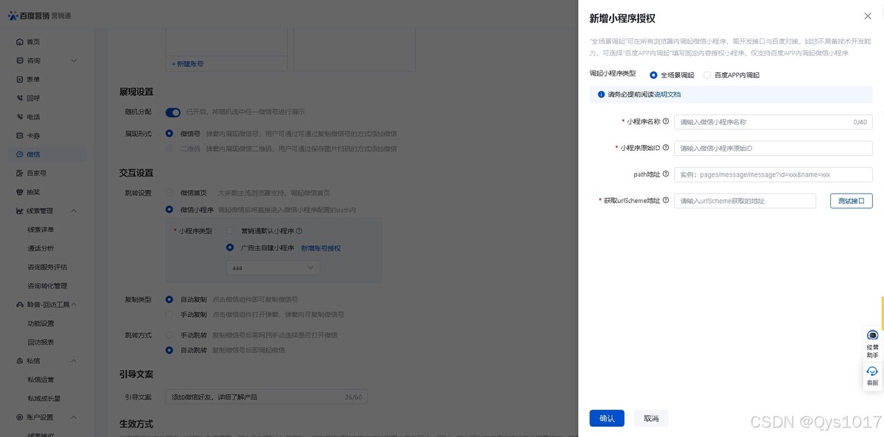This screenshot has width=884, height=437.
Task: Open 表单 in the left sidebar
Action: (x=32, y=79)
